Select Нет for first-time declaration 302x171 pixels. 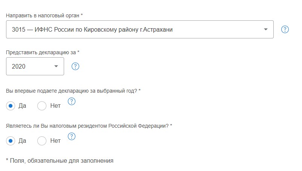tap(42, 106)
